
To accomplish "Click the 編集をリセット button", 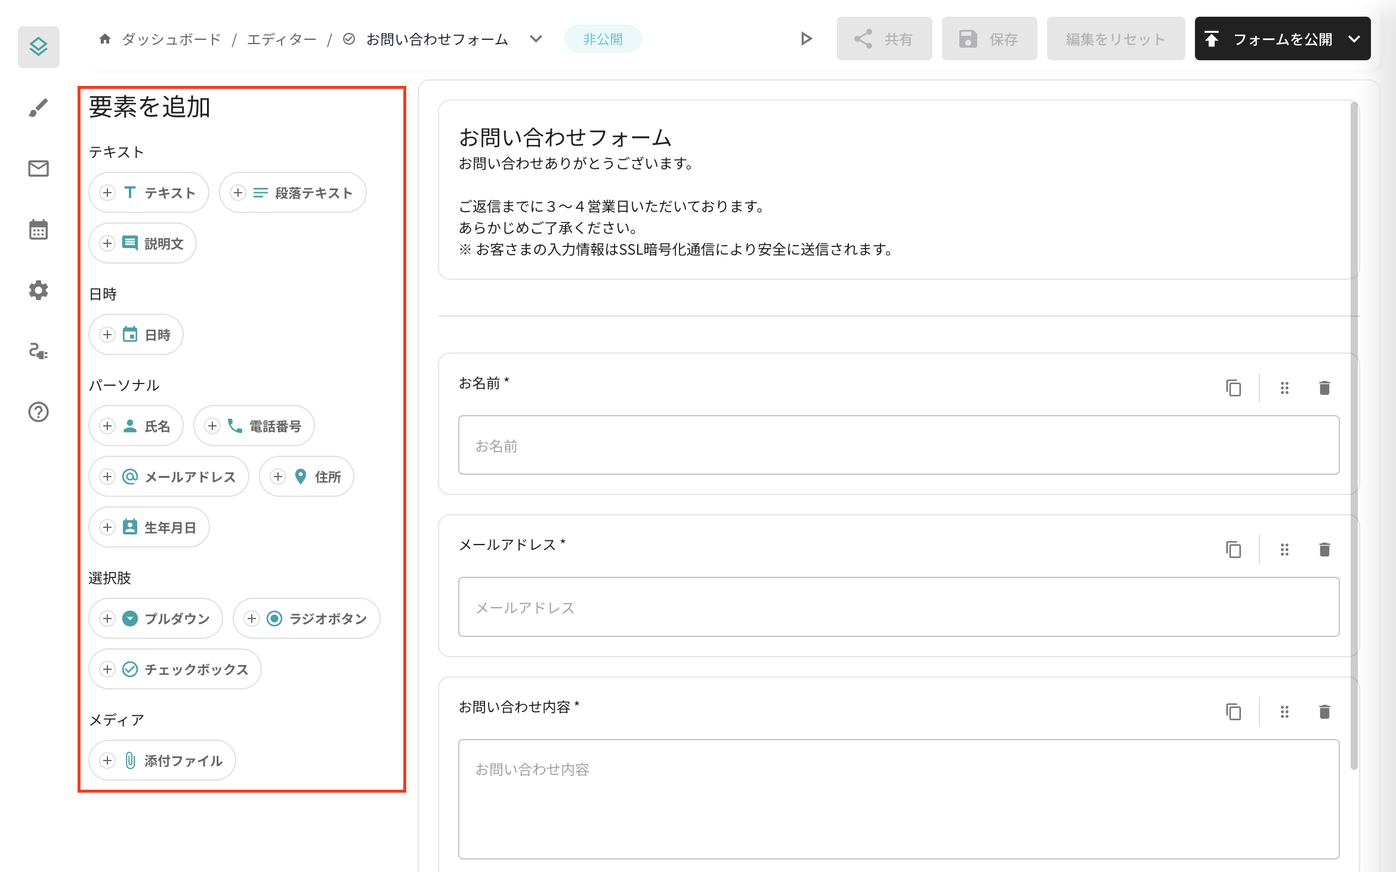I will tap(1116, 39).
